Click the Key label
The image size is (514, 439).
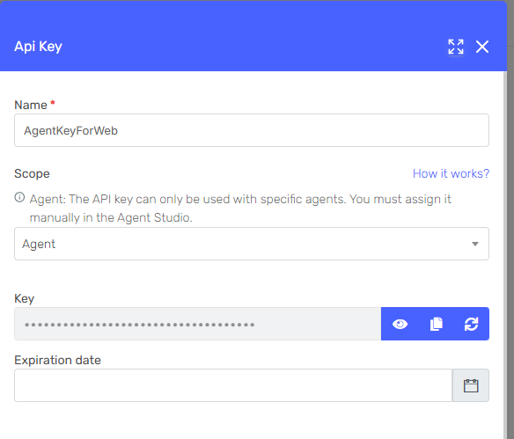pyautogui.click(x=24, y=298)
